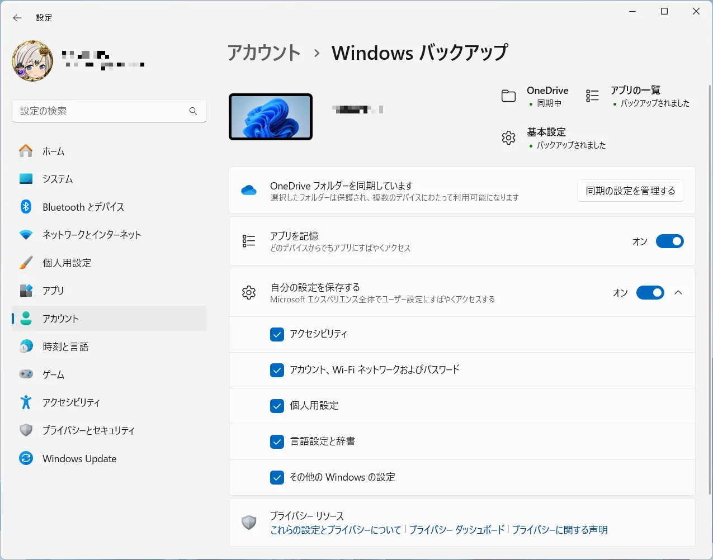Click the network Wi-Fi icon

point(26,235)
